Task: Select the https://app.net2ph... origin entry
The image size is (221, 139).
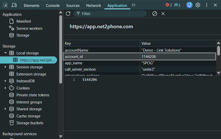Action: 28,60
